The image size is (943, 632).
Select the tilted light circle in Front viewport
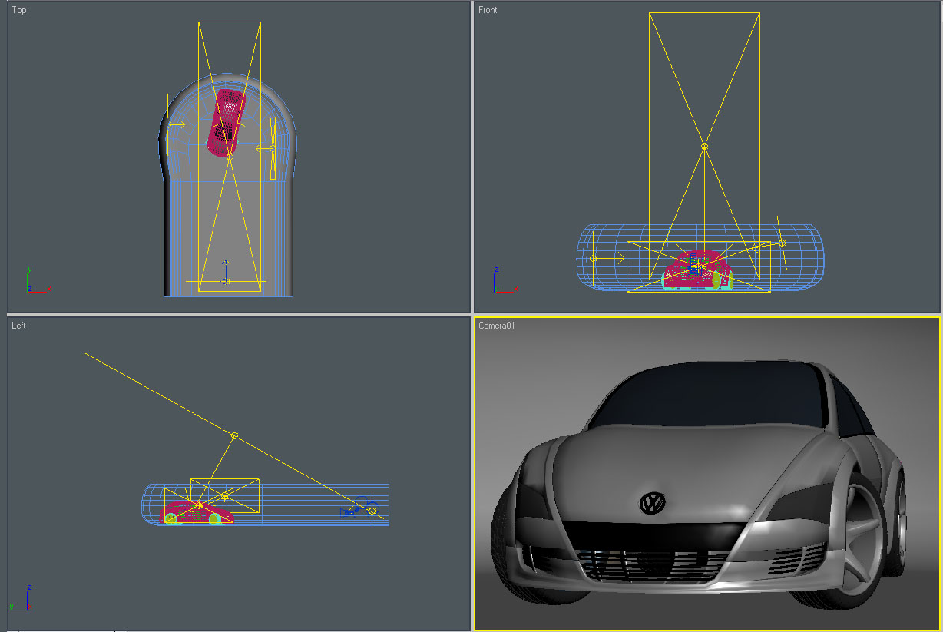[x=782, y=243]
